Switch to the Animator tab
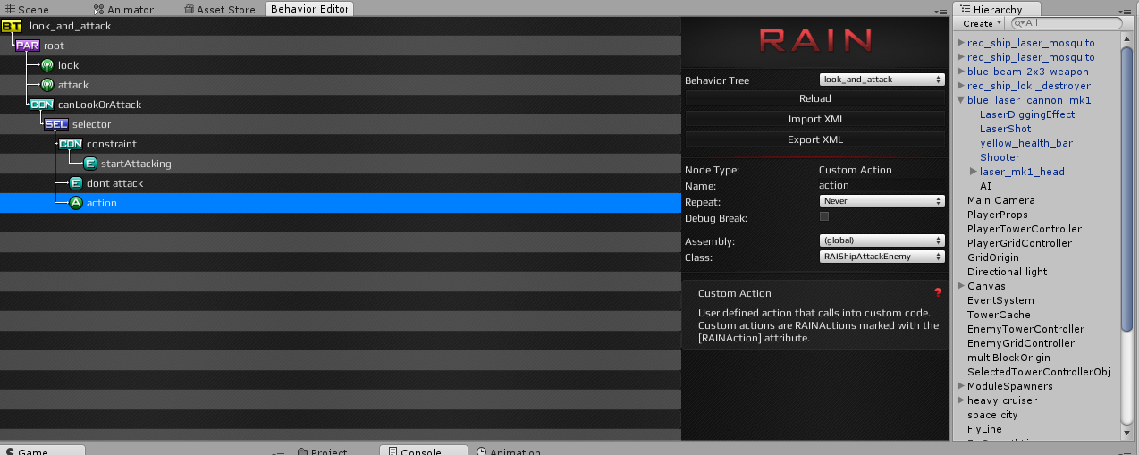1139x455 pixels. click(x=122, y=10)
